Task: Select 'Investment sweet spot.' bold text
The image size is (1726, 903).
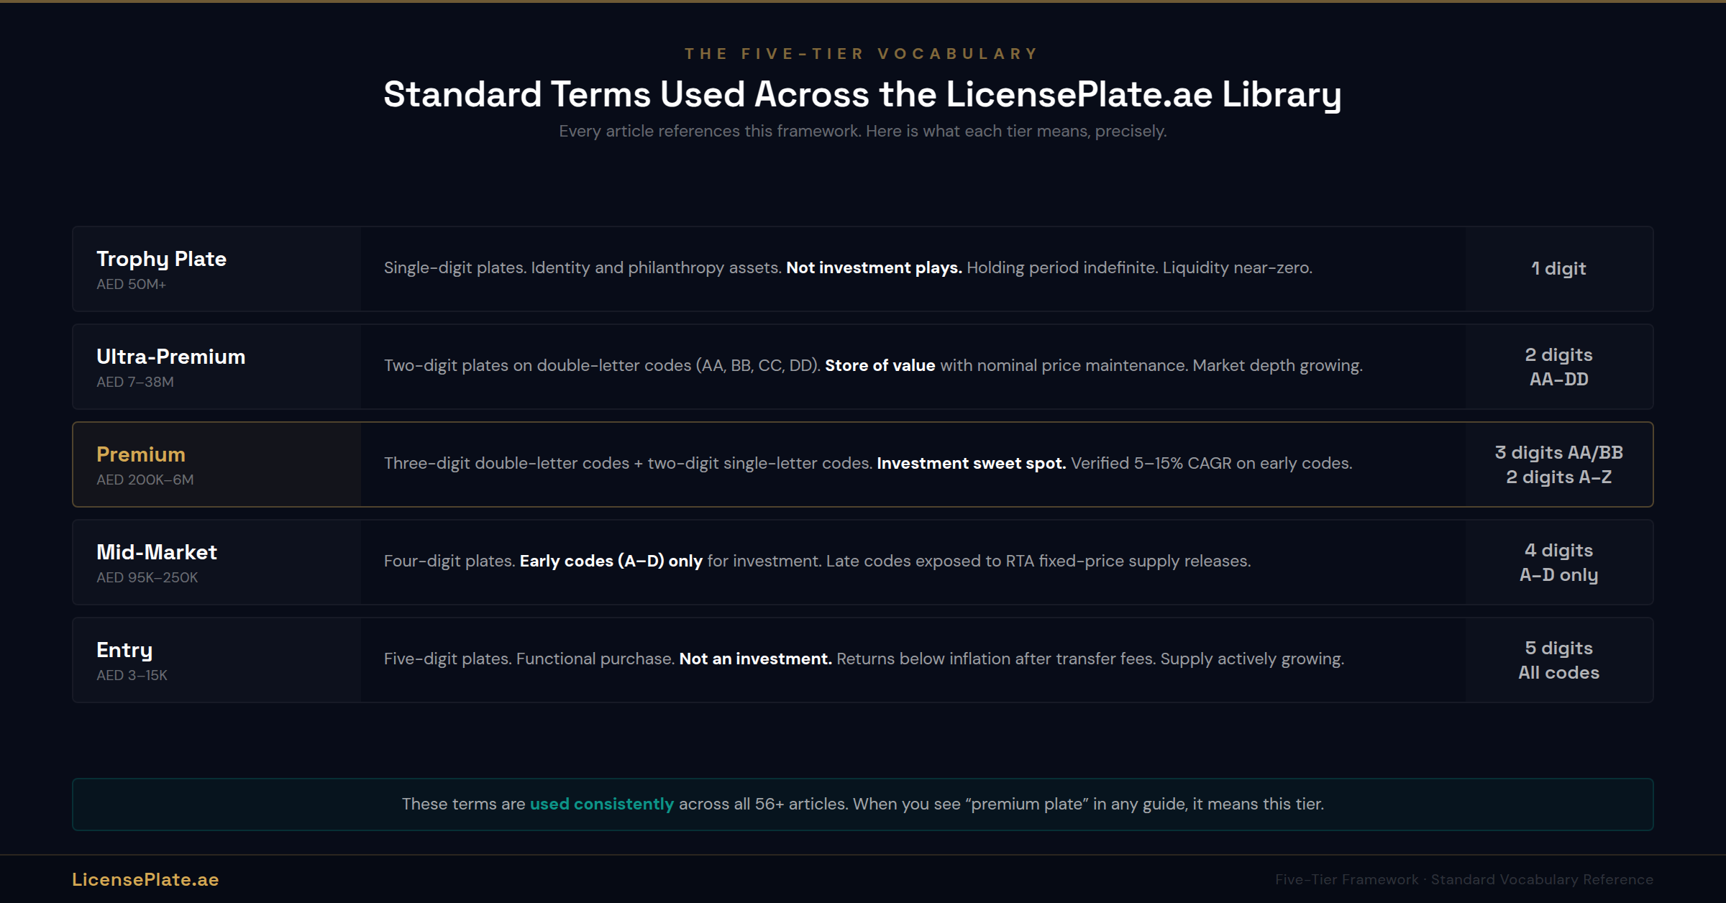Action: pos(971,463)
